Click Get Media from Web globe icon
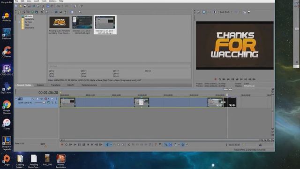 (x=32, y=12)
